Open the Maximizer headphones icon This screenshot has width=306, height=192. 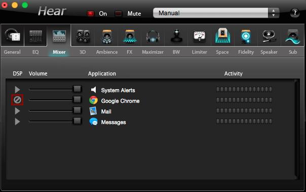click(x=153, y=36)
